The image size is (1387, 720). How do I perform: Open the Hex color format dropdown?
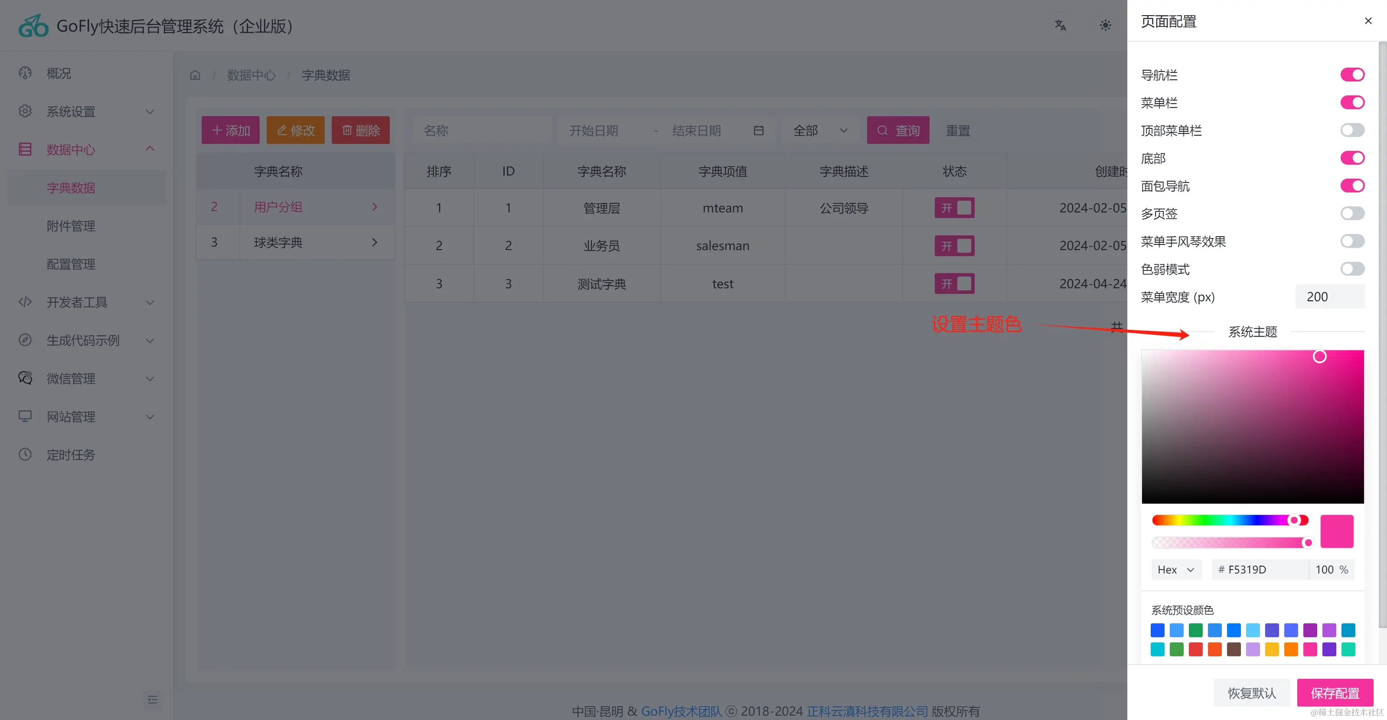[1176, 570]
